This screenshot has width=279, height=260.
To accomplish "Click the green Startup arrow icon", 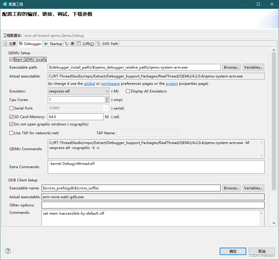I will click(46, 44).
